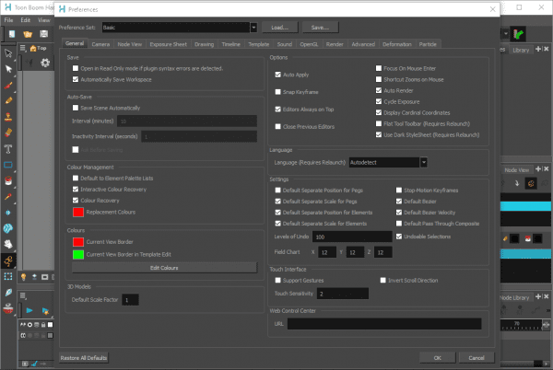Viewport: 553px width, 370px height.
Task: Open the Advanced tab
Action: pos(363,44)
